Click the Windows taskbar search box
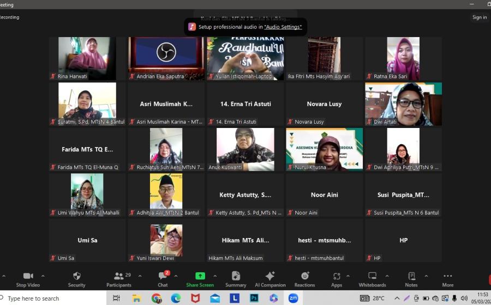This screenshot has height=305, width=491. pyautogui.click(x=53, y=298)
